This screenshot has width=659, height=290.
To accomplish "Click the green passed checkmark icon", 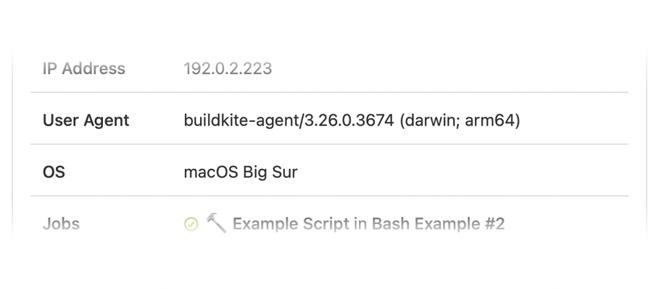I will (x=191, y=225).
